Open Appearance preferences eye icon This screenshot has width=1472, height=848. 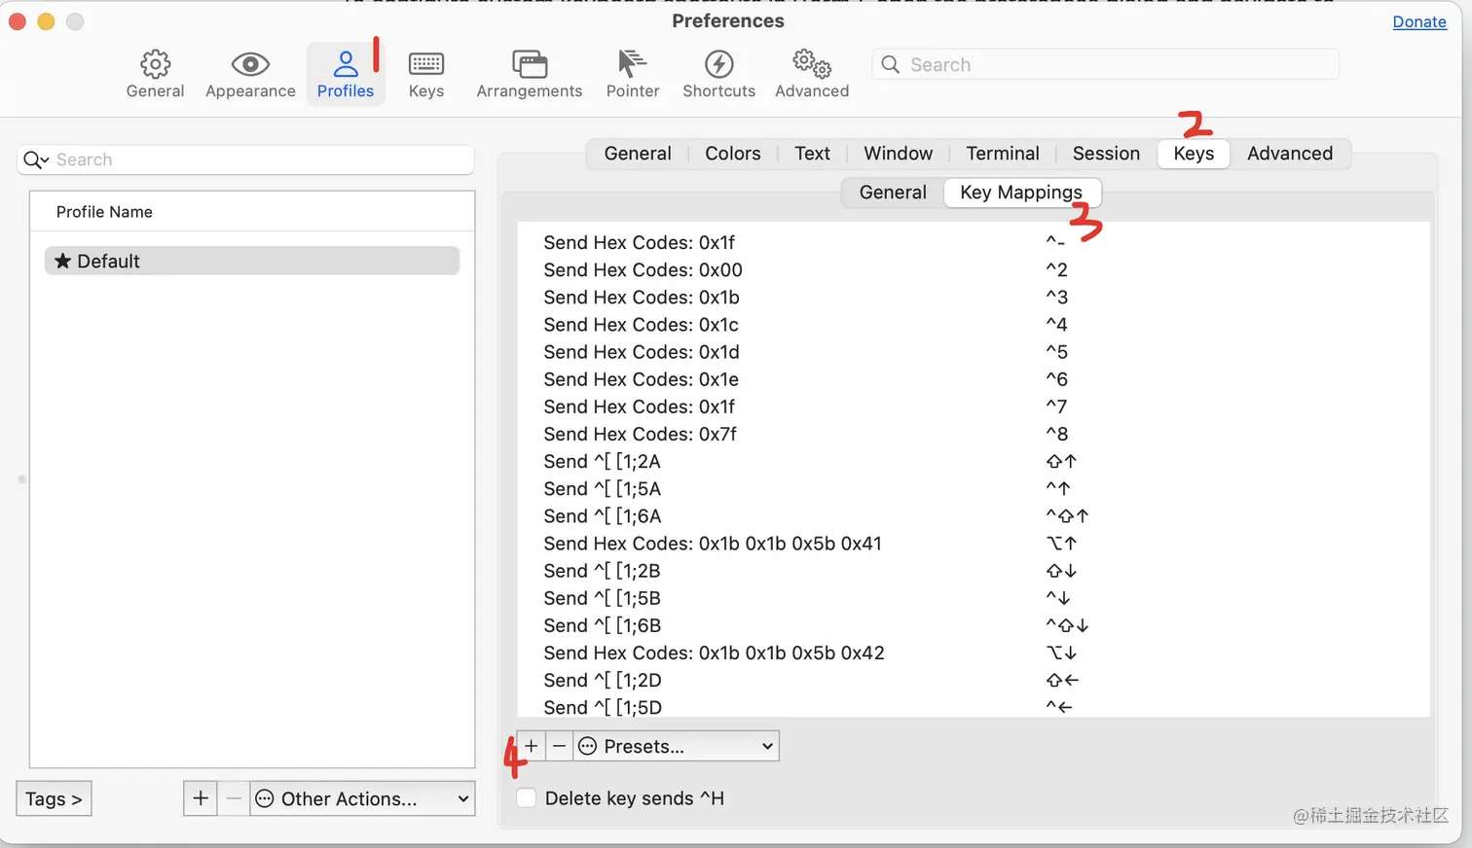tap(250, 64)
